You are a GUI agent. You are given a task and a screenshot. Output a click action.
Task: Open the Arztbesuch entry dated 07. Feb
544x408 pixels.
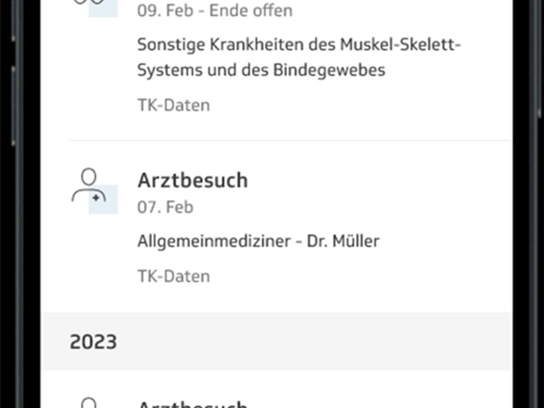pos(193,180)
